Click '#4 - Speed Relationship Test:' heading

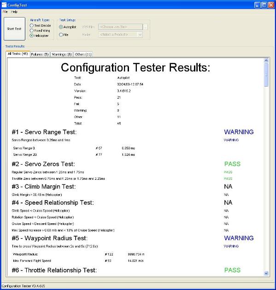(53, 203)
